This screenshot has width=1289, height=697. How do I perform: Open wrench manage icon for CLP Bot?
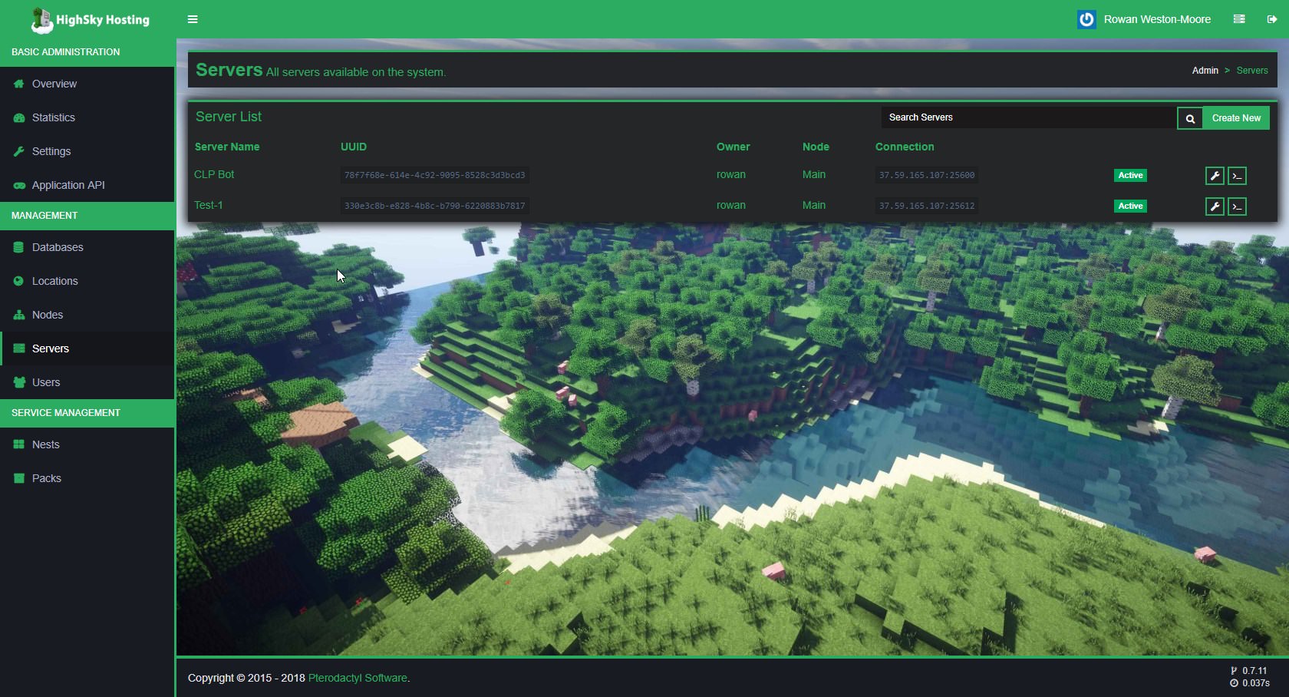coord(1214,176)
